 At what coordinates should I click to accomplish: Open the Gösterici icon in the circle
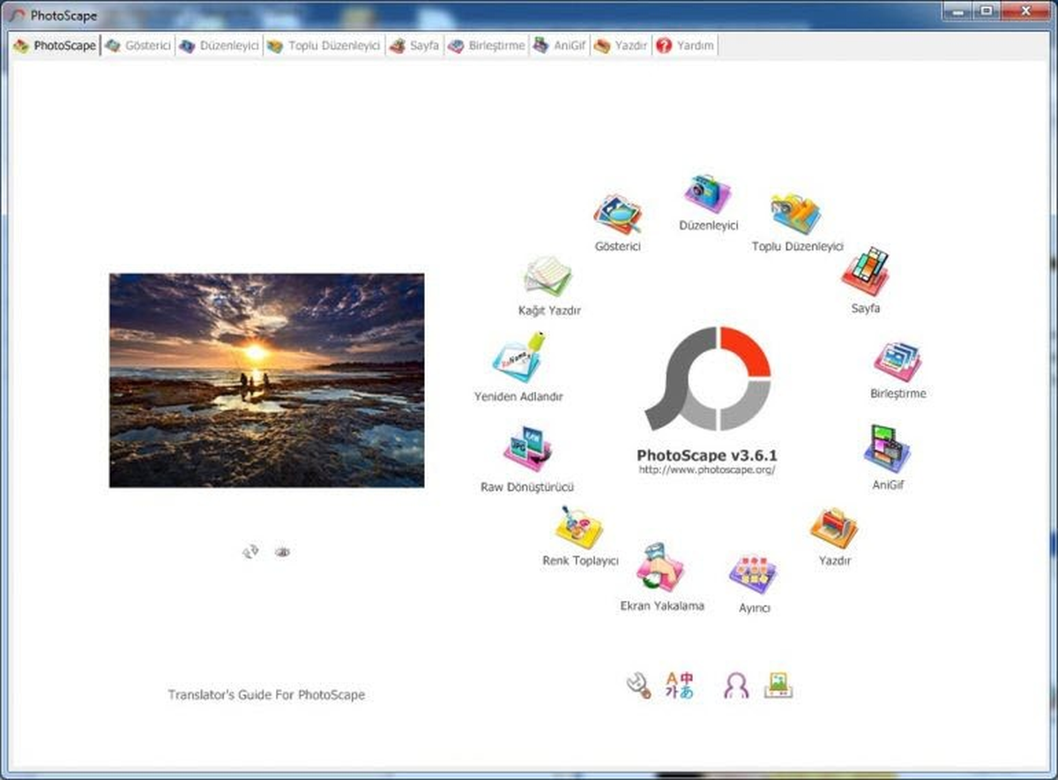click(x=617, y=214)
